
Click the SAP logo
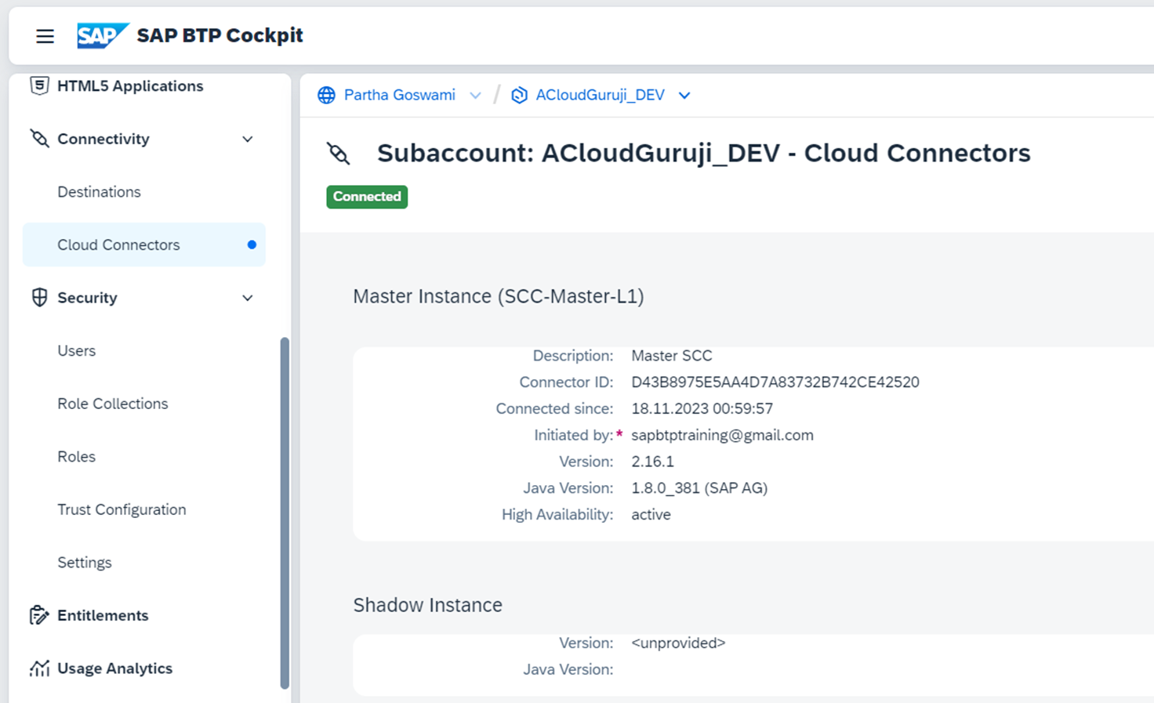point(101,36)
